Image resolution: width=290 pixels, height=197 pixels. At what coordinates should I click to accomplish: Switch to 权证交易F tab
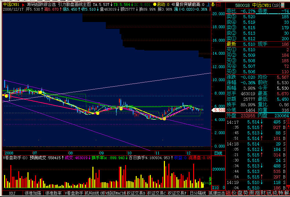point(177,193)
